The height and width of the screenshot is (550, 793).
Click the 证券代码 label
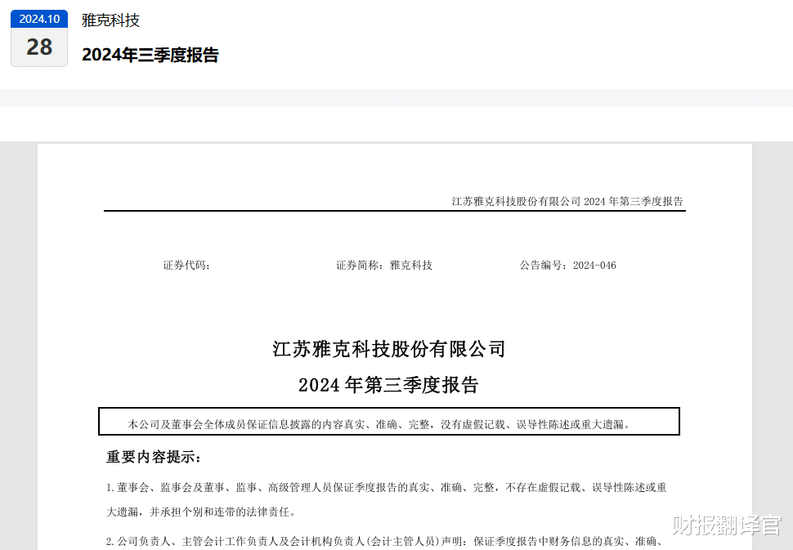pyautogui.click(x=186, y=265)
